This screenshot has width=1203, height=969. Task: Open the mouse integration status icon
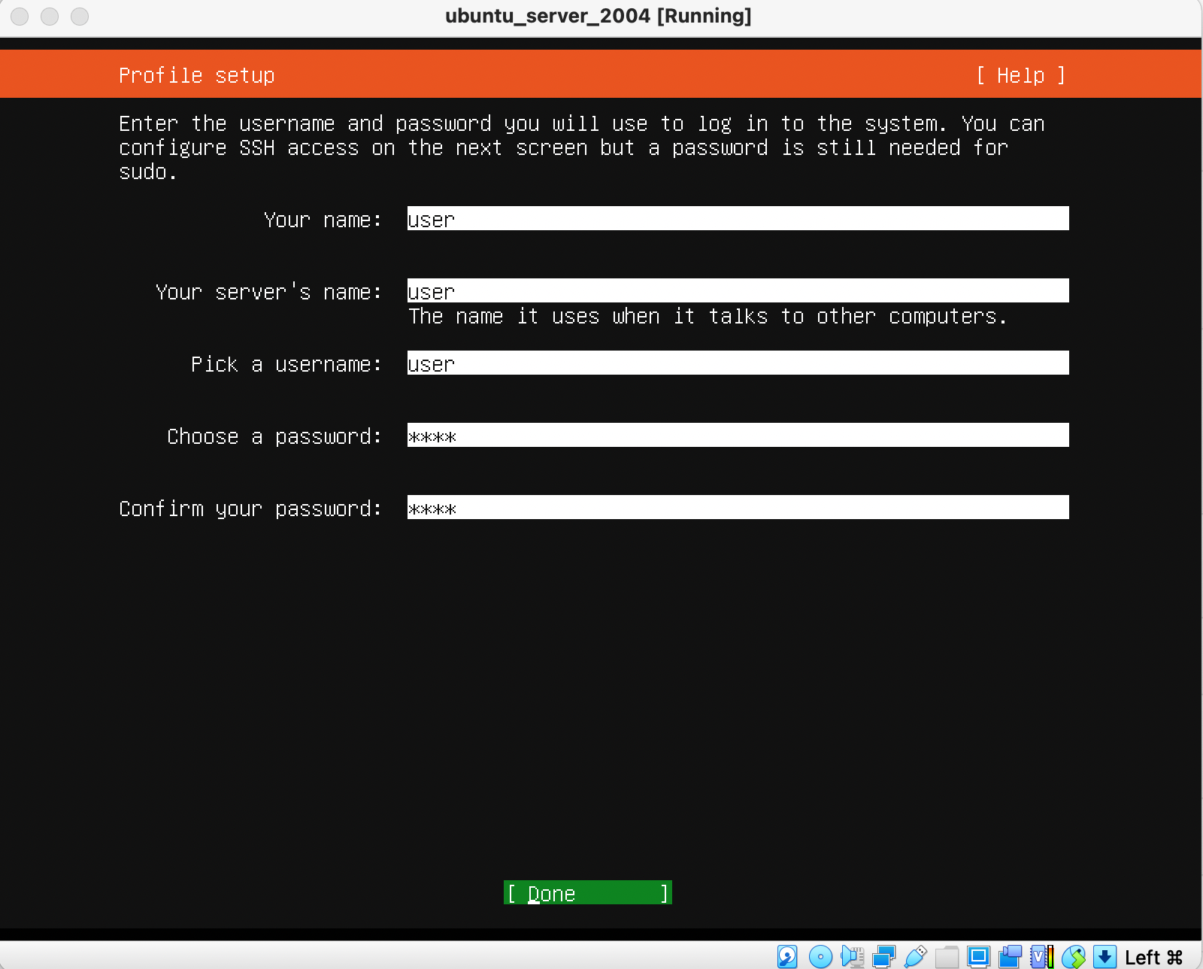pos(1074,957)
